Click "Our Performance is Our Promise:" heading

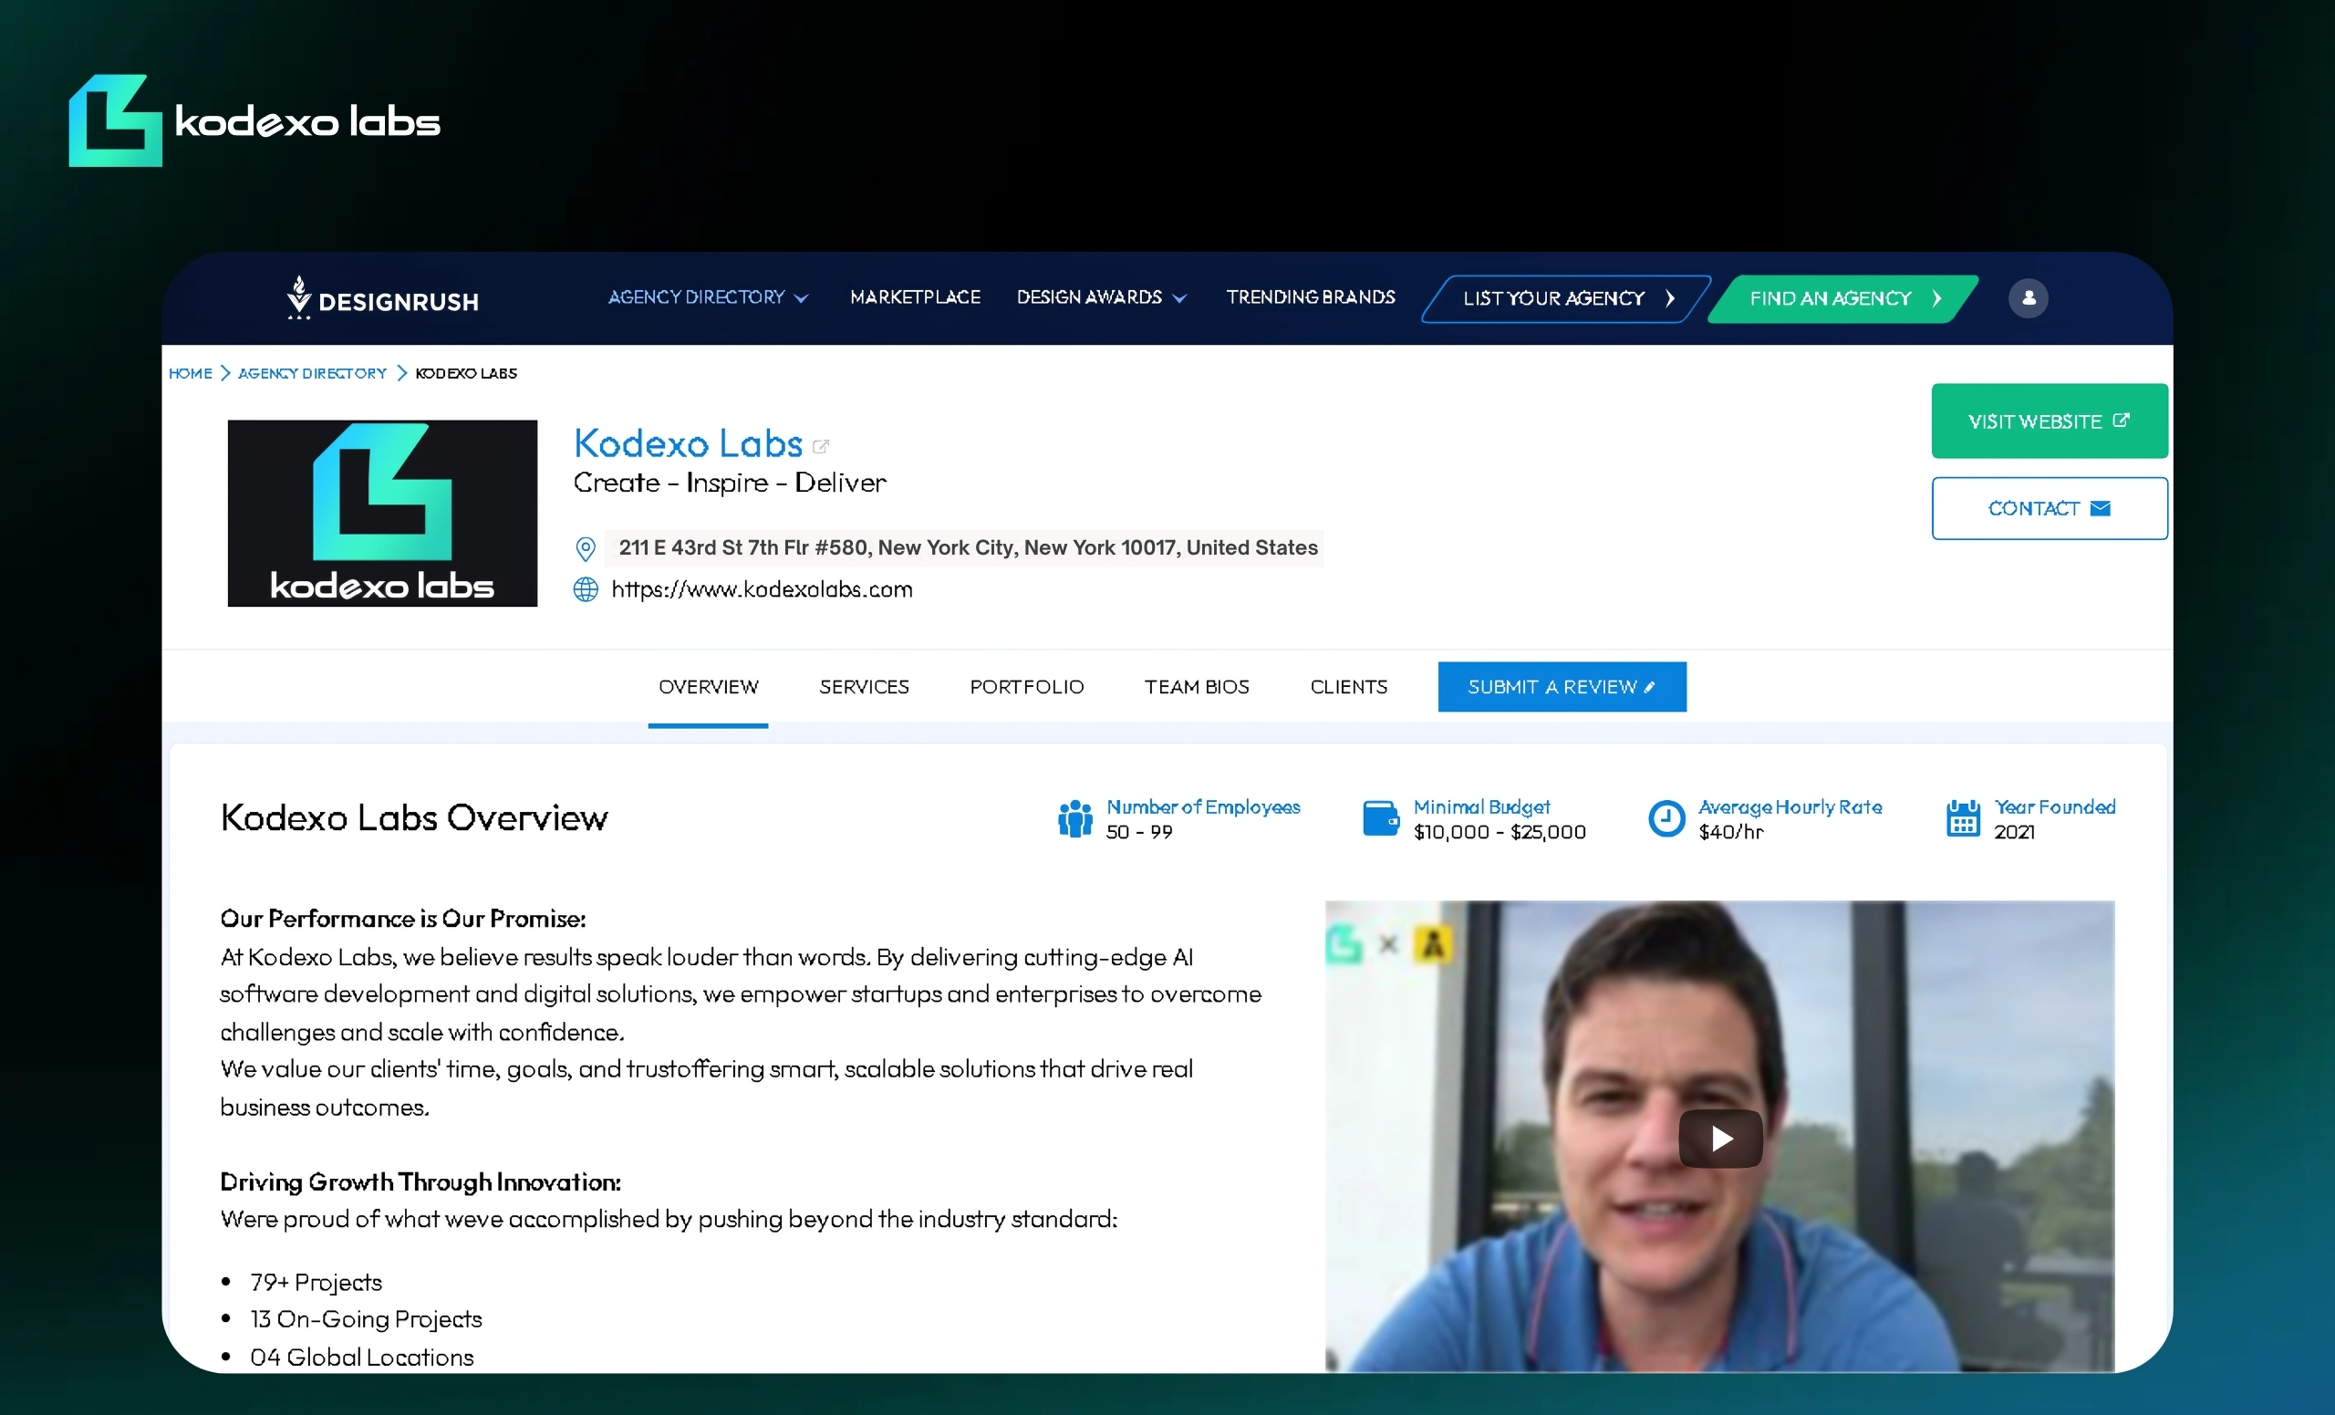tap(403, 920)
